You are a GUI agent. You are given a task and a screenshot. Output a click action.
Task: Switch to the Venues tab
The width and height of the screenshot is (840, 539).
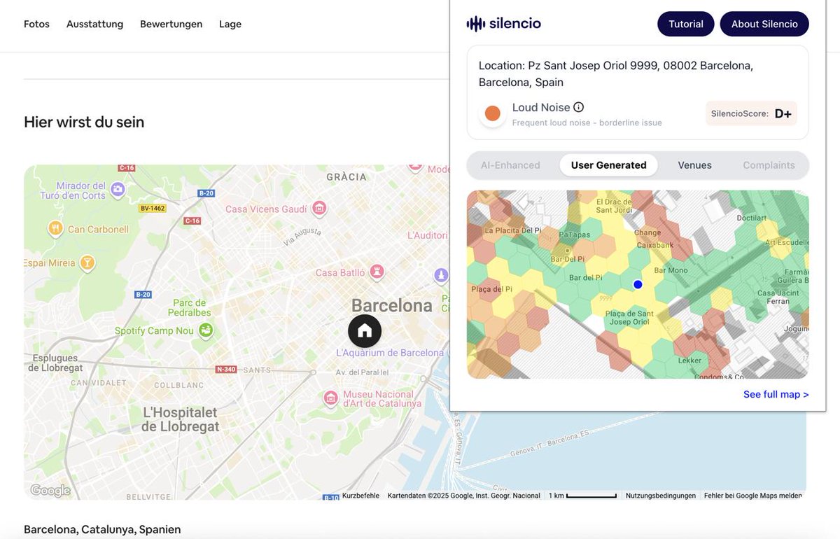point(695,165)
